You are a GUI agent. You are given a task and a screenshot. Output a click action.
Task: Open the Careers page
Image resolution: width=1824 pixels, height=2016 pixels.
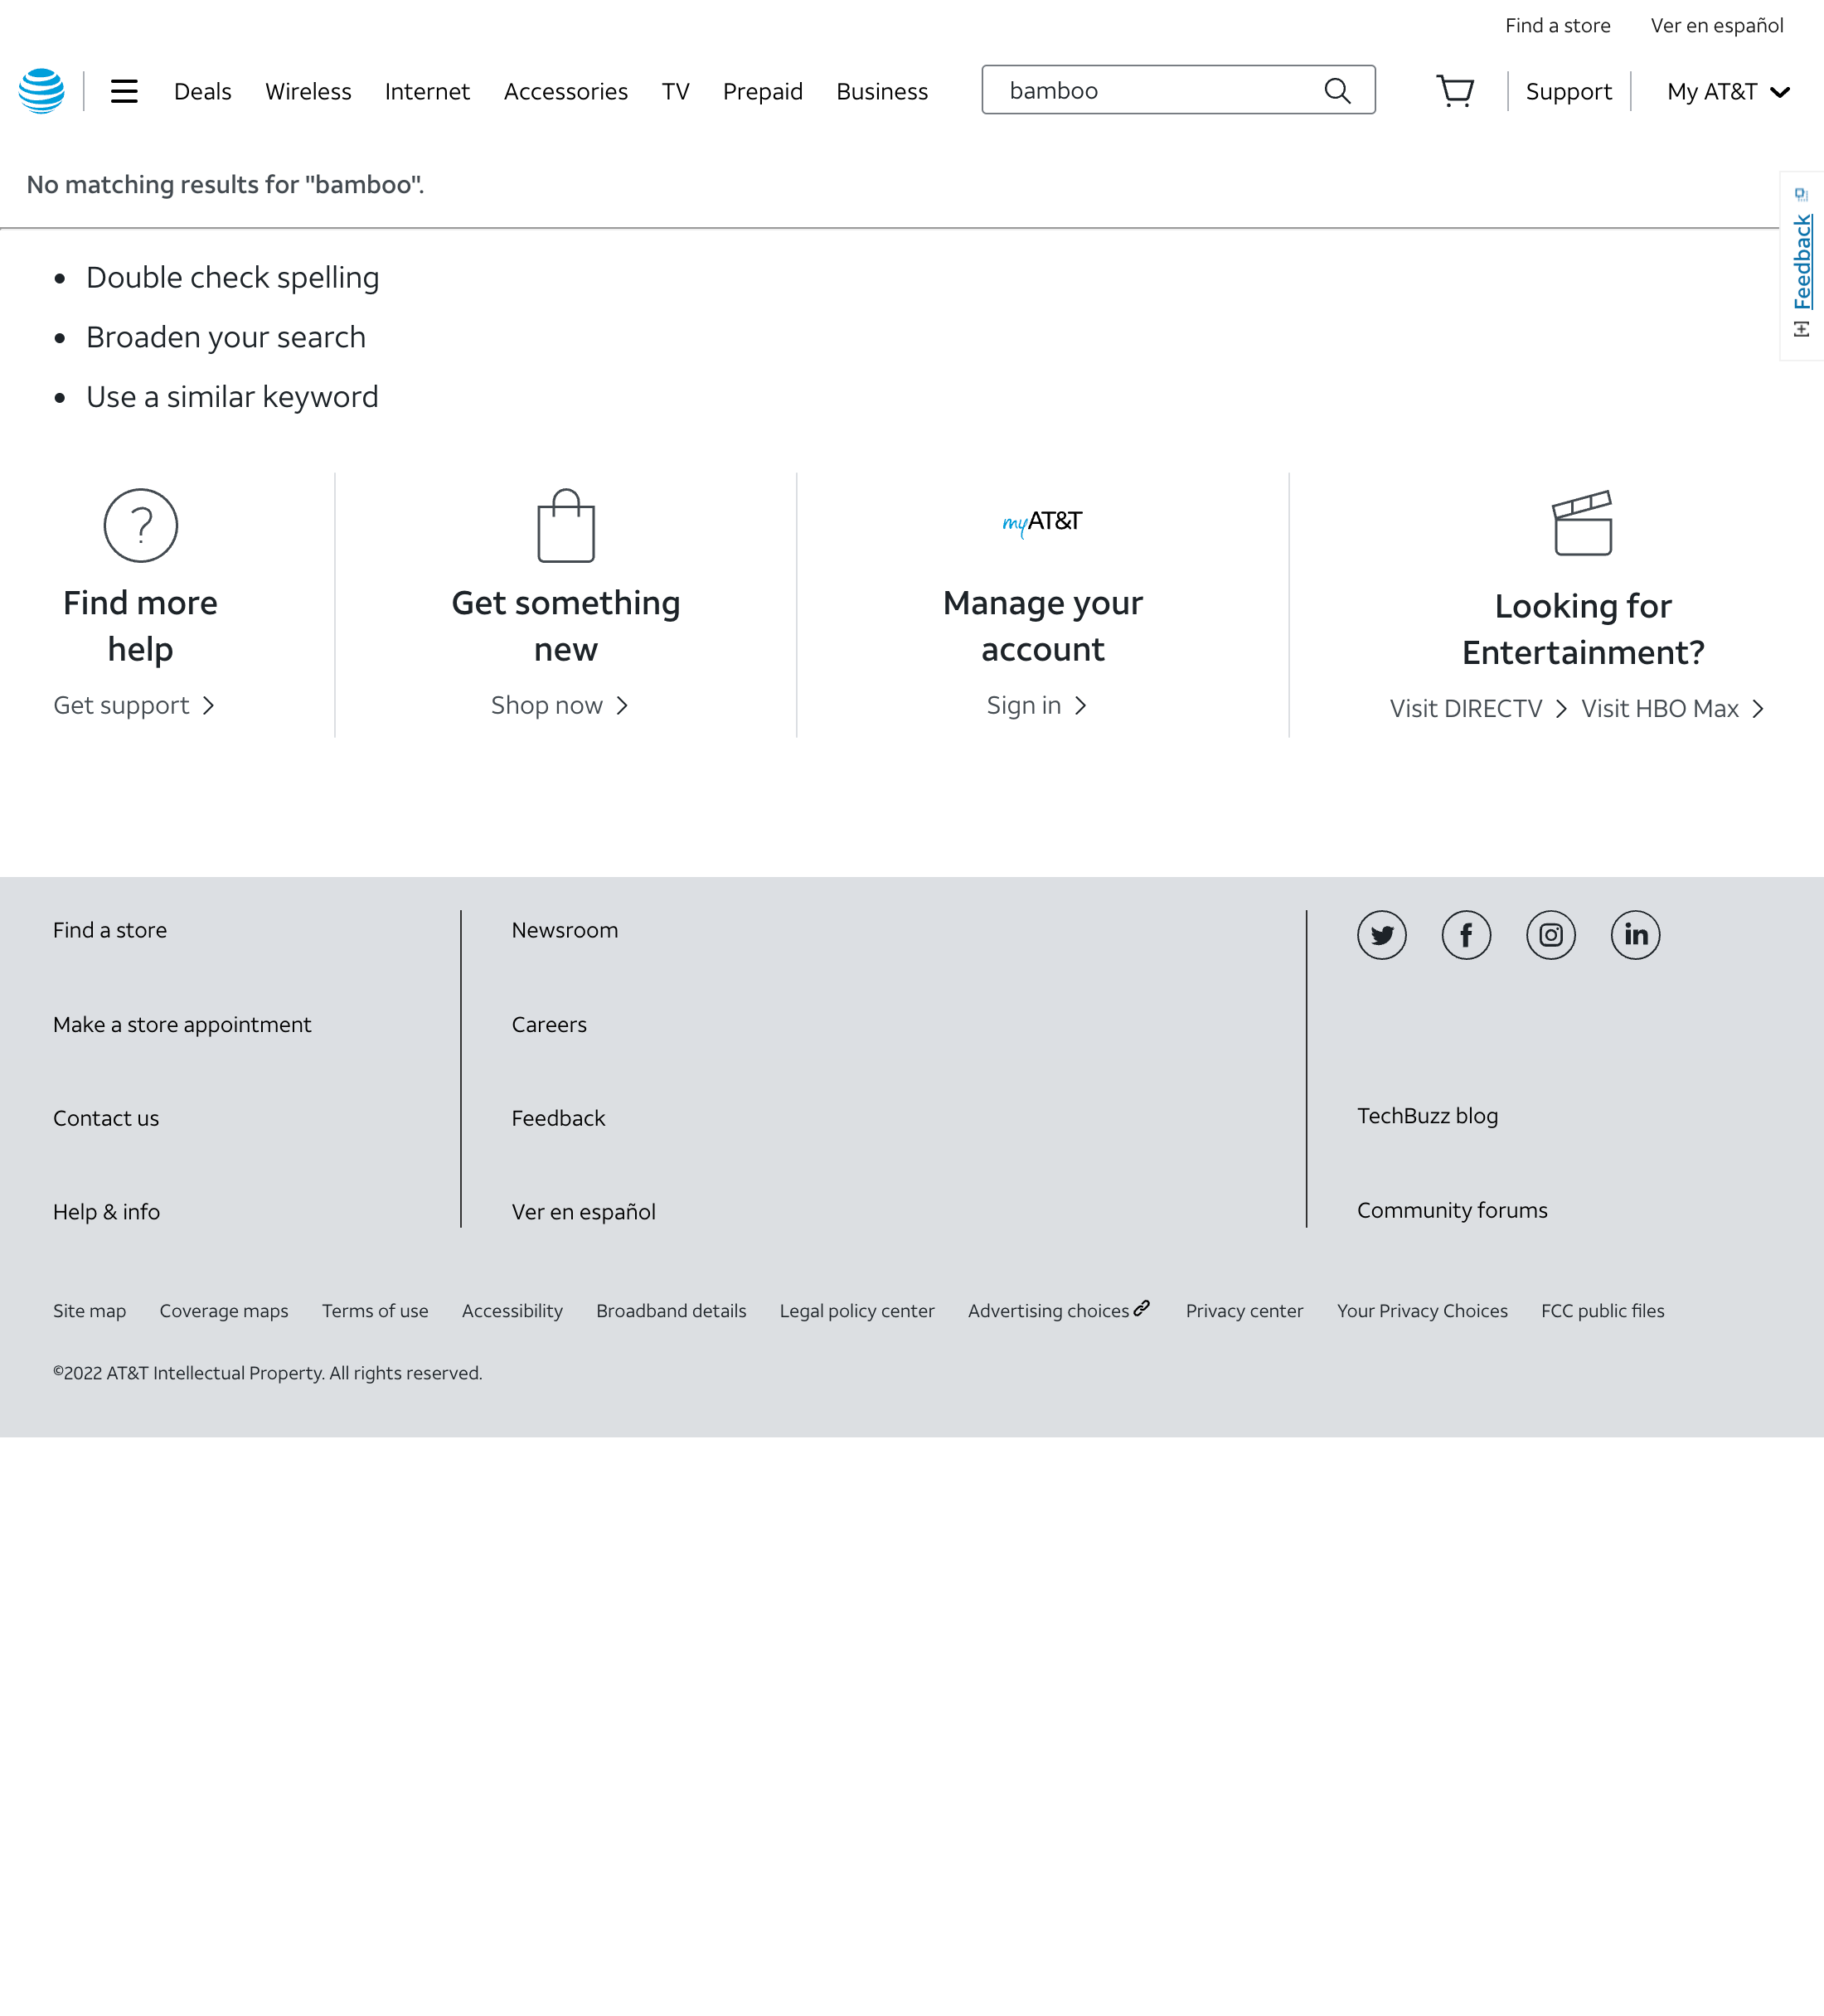tap(549, 1024)
